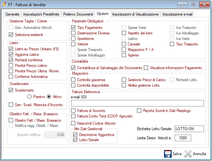Toggle Aggiorna Listino checkbox
Image resolution: width=212 pixels, height=161 pixels.
coord(11,55)
